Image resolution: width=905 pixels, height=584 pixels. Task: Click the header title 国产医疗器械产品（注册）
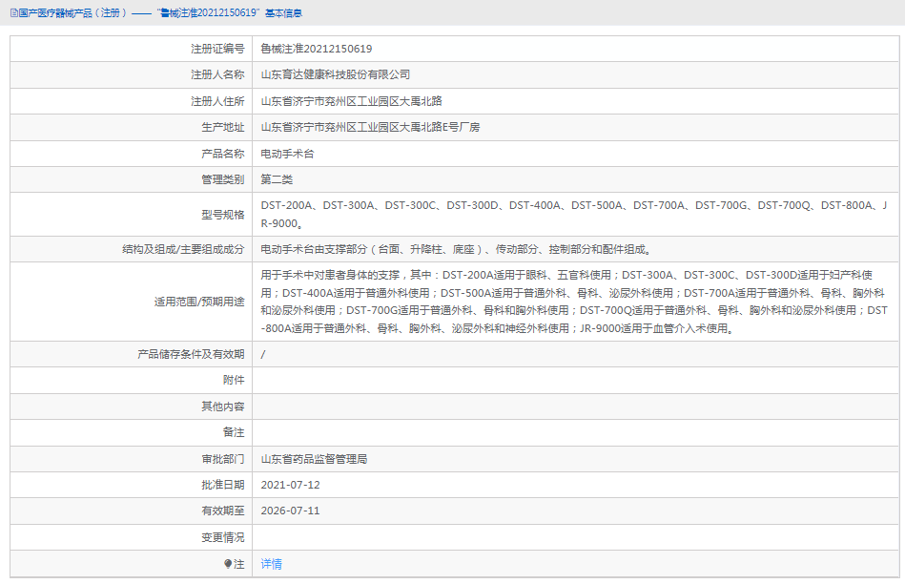point(72,12)
